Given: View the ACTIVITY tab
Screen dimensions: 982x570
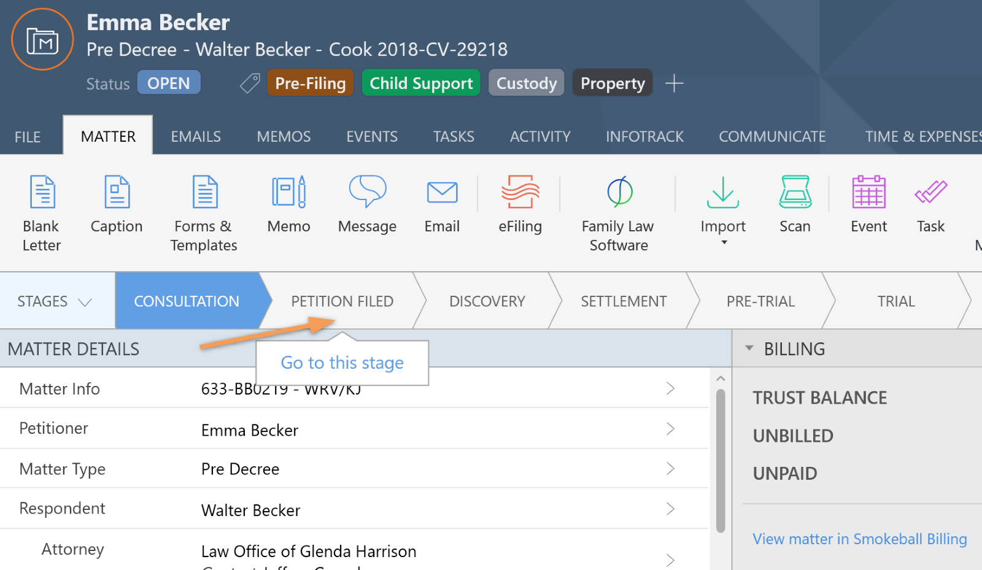Looking at the screenshot, I should (x=540, y=136).
